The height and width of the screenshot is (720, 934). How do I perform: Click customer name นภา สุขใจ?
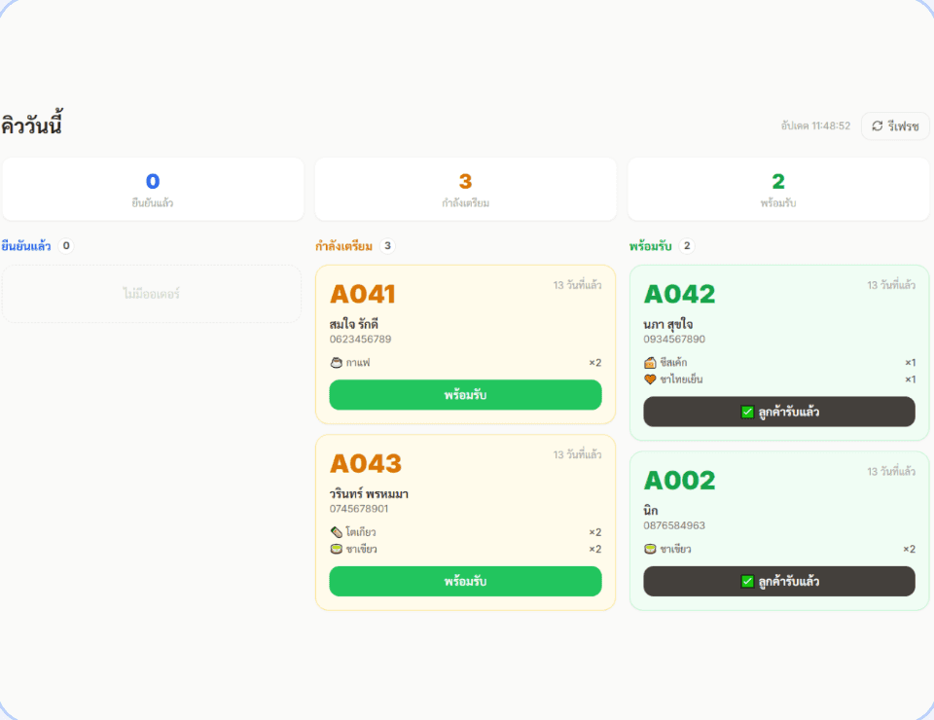667,324
